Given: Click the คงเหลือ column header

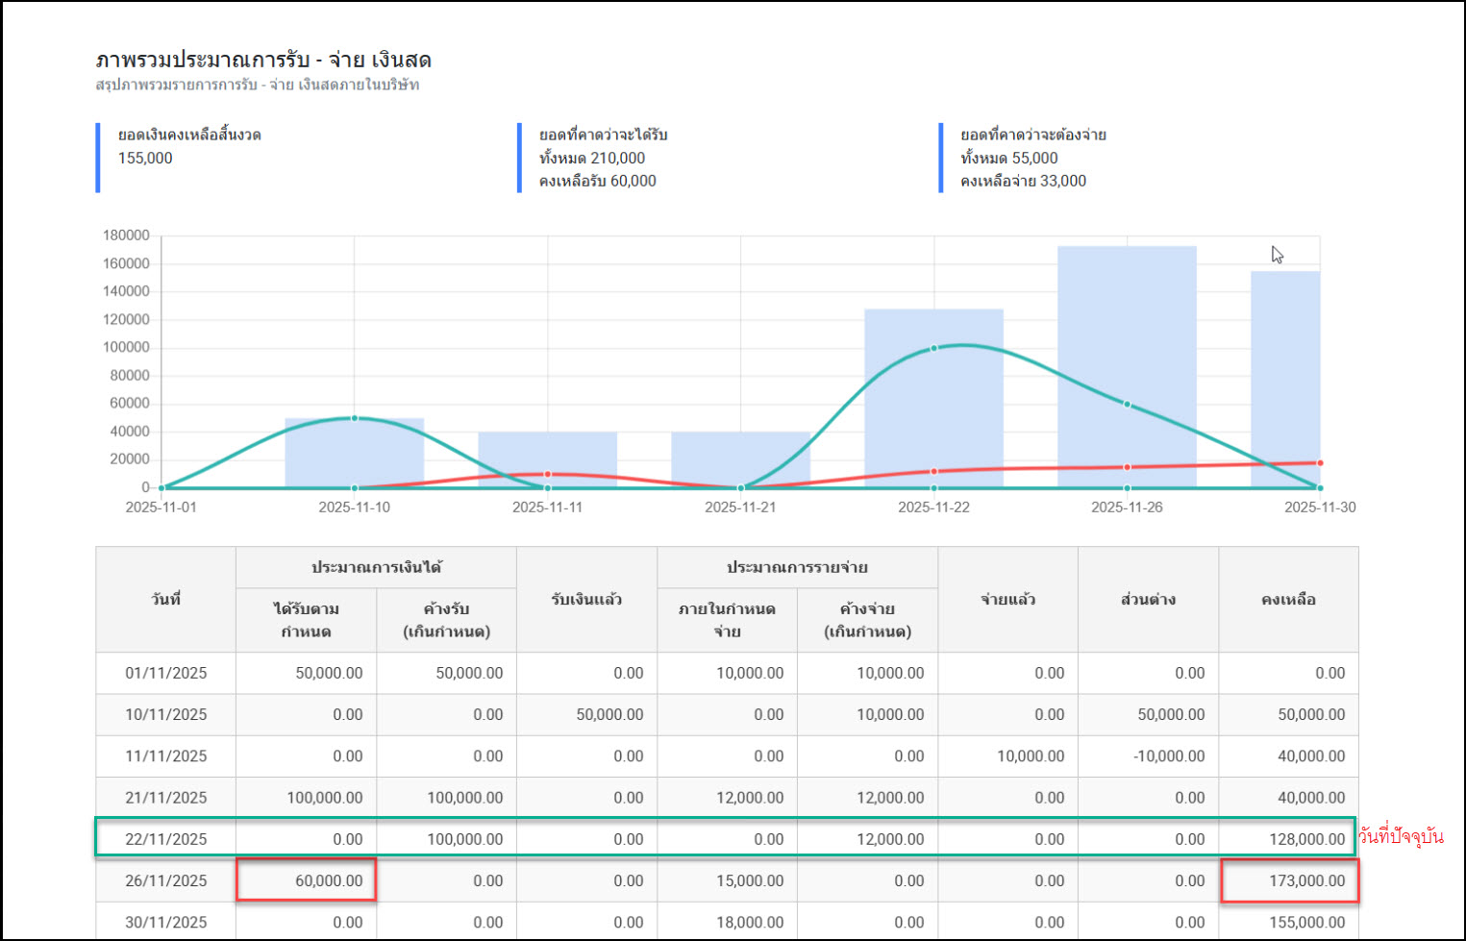Looking at the screenshot, I should (1288, 600).
